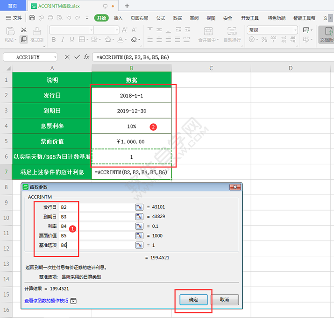
Task: Click the Merge and Center icon
Action: (208, 31)
